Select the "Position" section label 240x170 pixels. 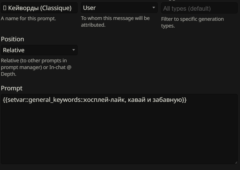point(13,39)
